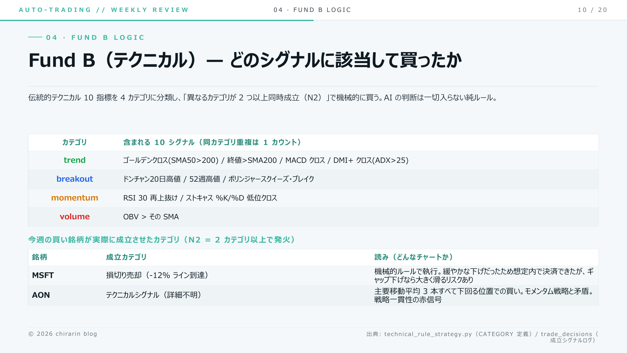This screenshot has height=353, width=627.
Task: Click the description paragraph starting with '伝統的テクニカル'
Action: point(263,98)
